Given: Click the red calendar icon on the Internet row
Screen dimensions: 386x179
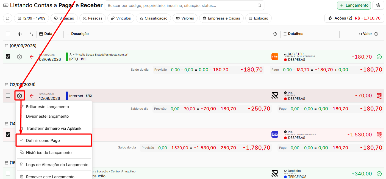Looking at the screenshot, I should tap(379, 96).
